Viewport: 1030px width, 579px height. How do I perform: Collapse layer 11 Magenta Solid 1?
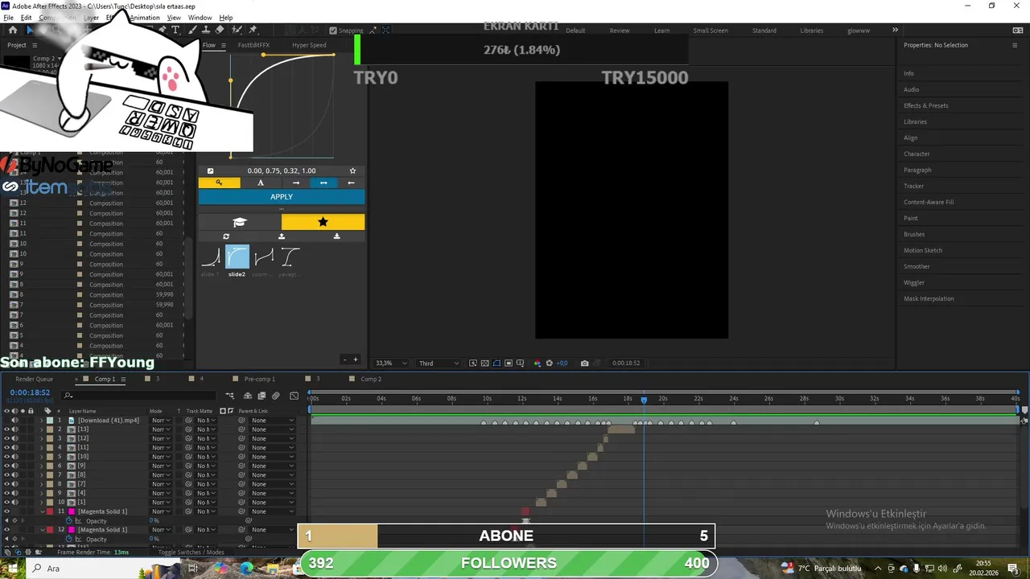point(42,511)
